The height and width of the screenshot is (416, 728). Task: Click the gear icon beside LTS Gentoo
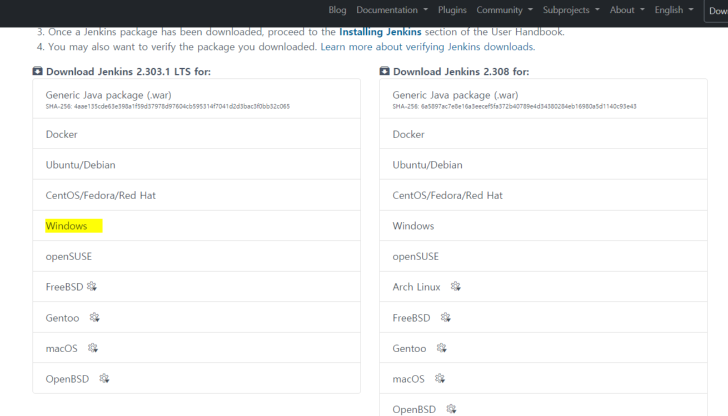click(94, 317)
